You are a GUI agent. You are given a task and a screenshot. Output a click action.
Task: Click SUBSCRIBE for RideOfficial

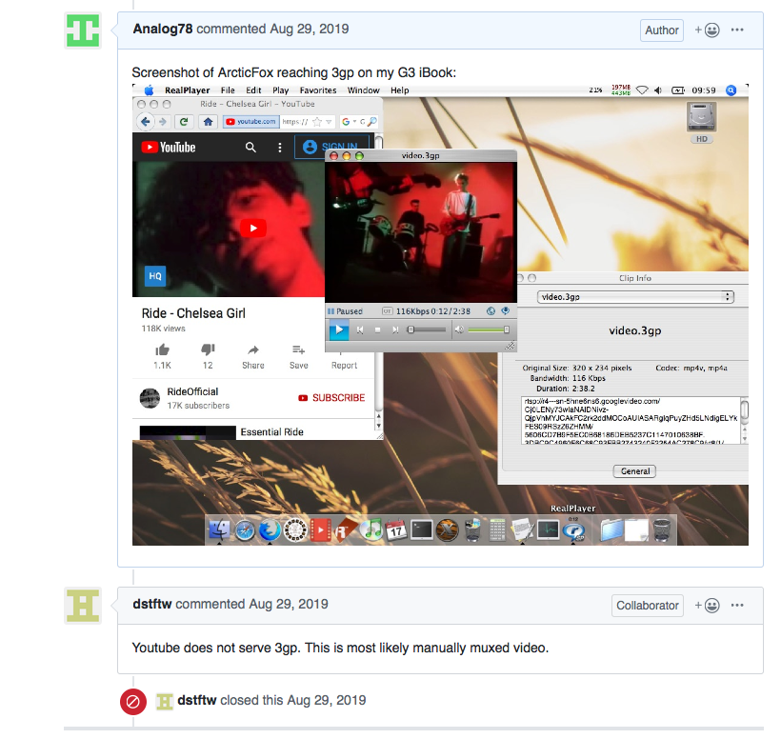331,398
